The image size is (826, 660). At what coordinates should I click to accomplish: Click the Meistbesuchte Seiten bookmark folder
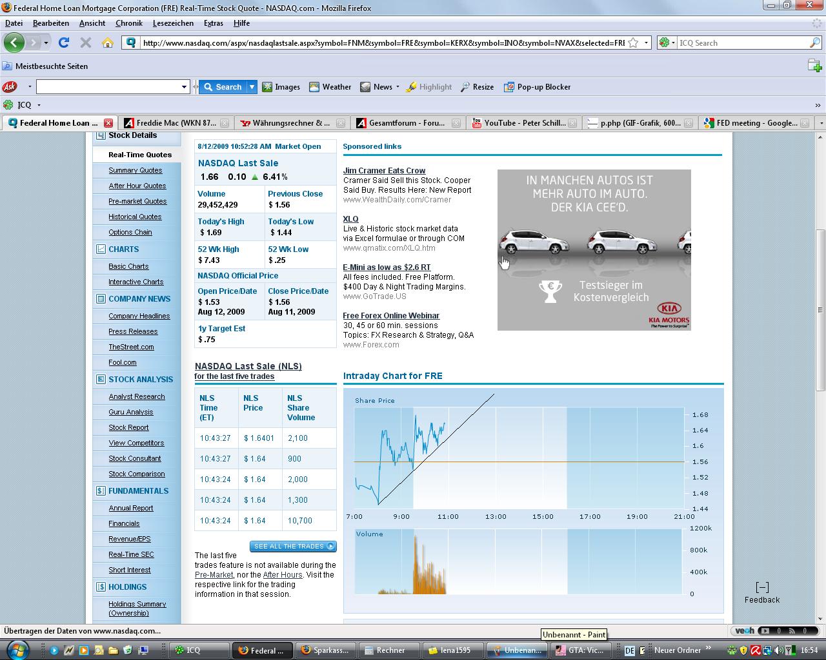(x=45, y=66)
